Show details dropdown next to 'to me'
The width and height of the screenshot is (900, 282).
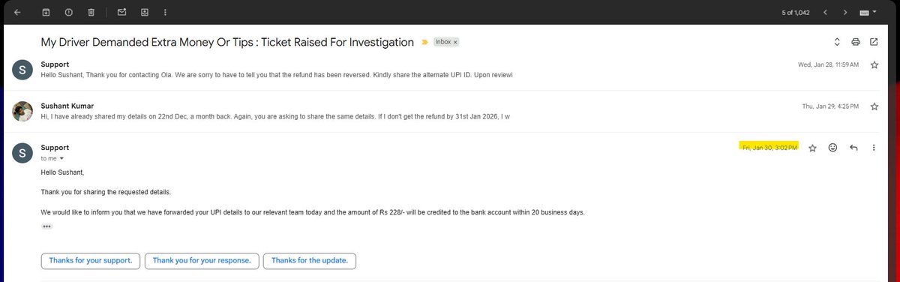(x=61, y=159)
